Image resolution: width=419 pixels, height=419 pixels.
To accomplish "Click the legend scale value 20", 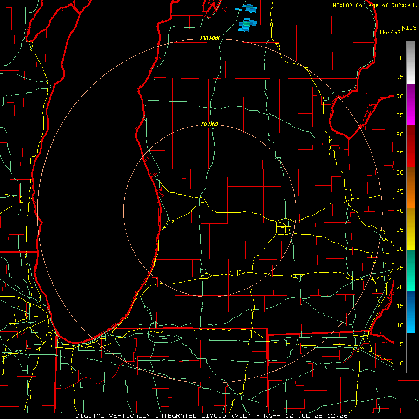I will tap(400, 287).
